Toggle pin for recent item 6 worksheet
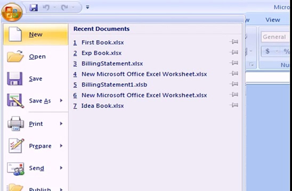The width and height of the screenshot is (292, 191). (x=234, y=95)
